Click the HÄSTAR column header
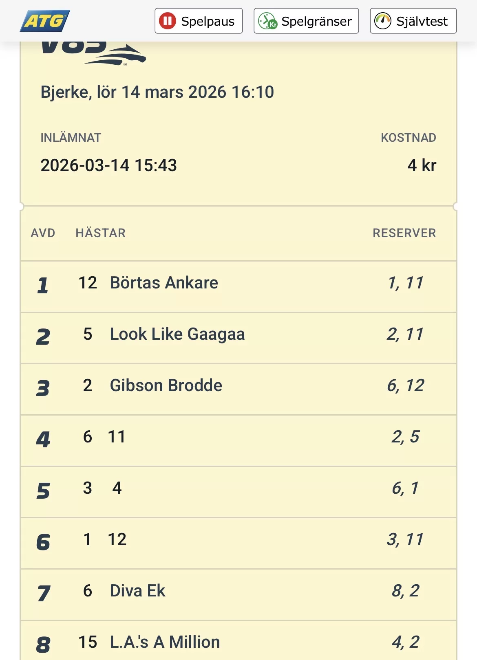Image resolution: width=477 pixels, height=660 pixels. (x=101, y=233)
